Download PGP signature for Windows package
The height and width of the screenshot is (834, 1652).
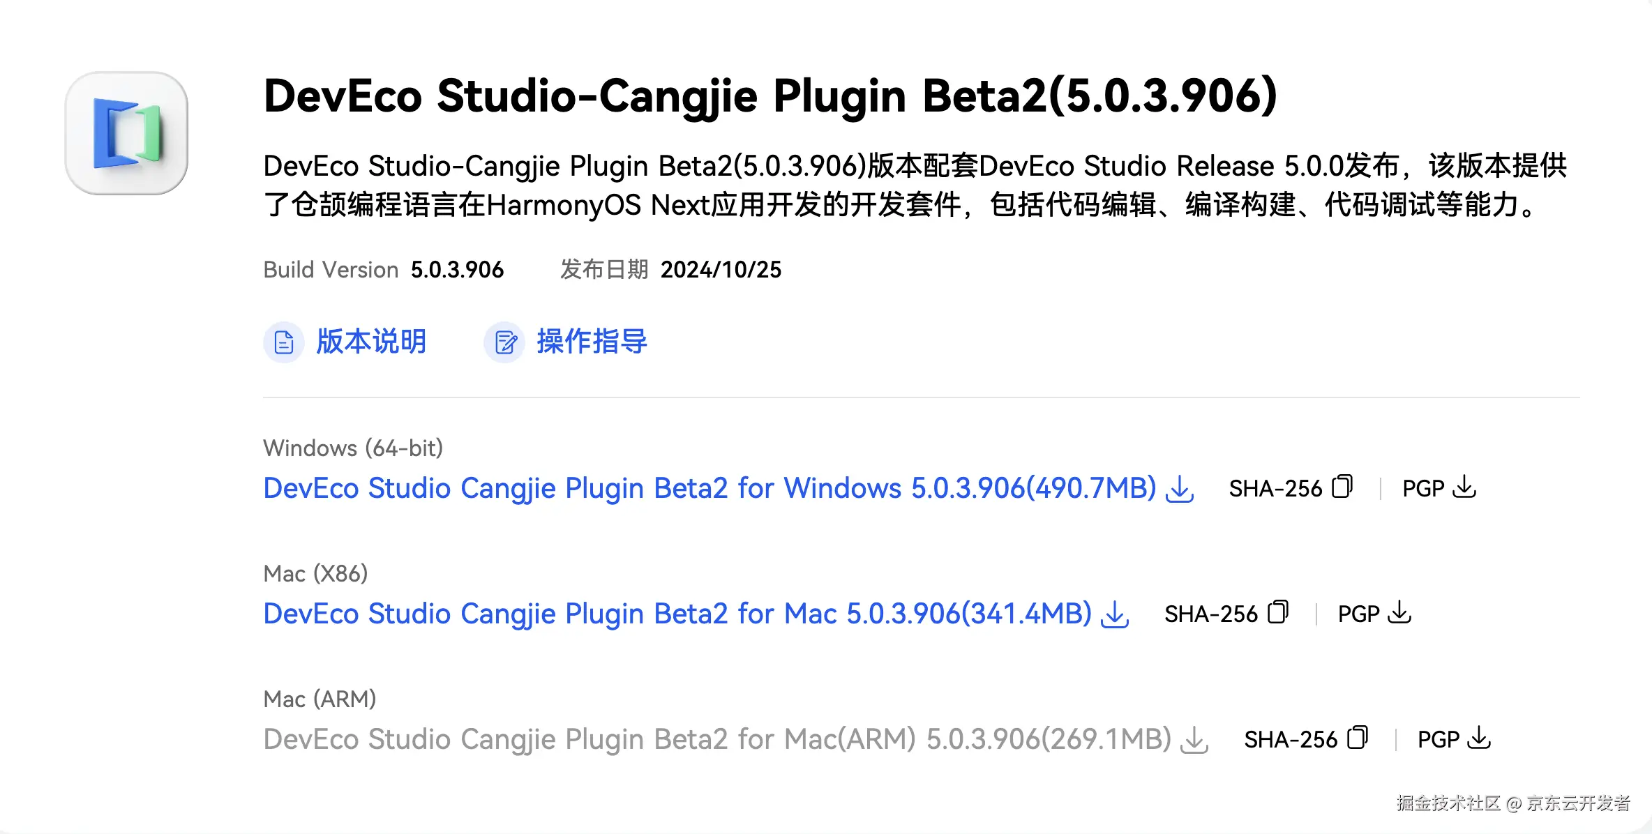click(1464, 487)
